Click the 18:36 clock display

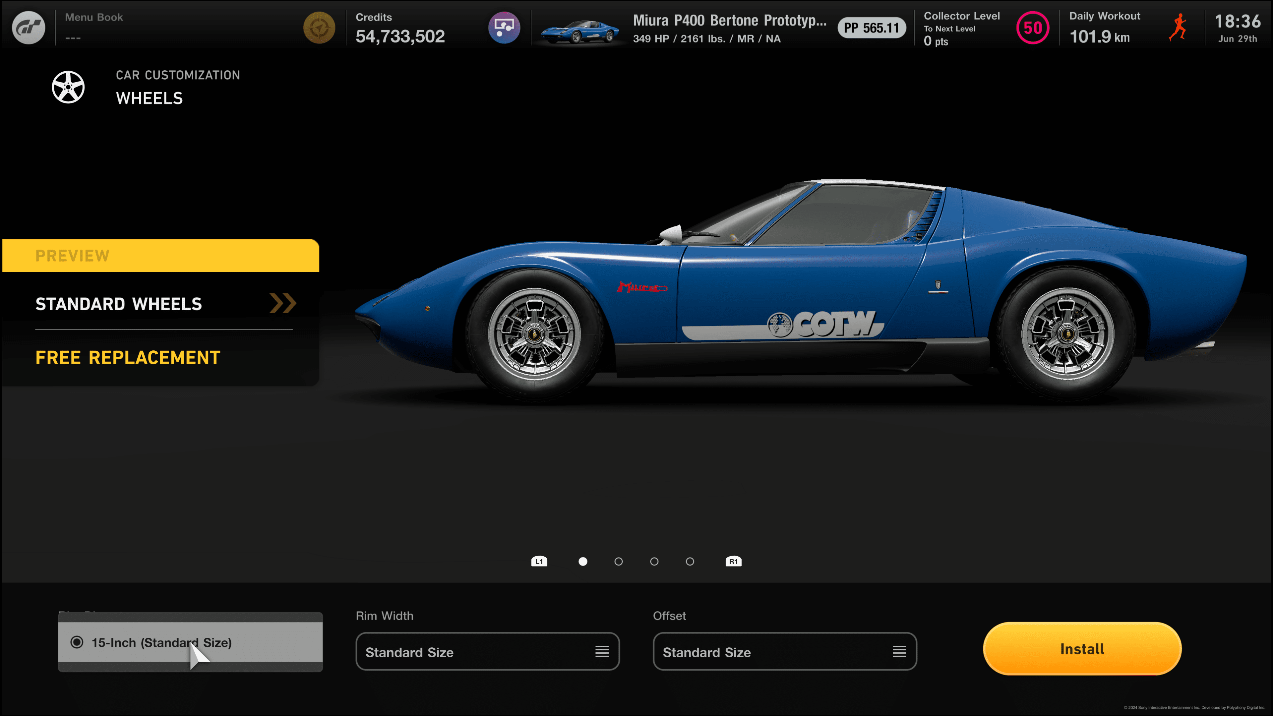[x=1238, y=21]
